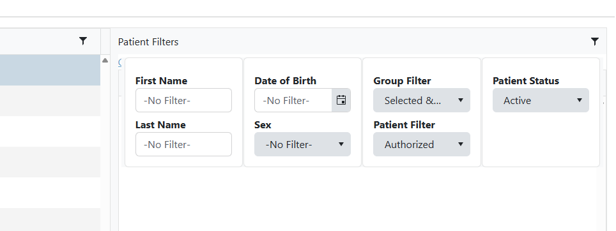Click the Sex dropdown arrow
The height and width of the screenshot is (231, 616).
341,144
